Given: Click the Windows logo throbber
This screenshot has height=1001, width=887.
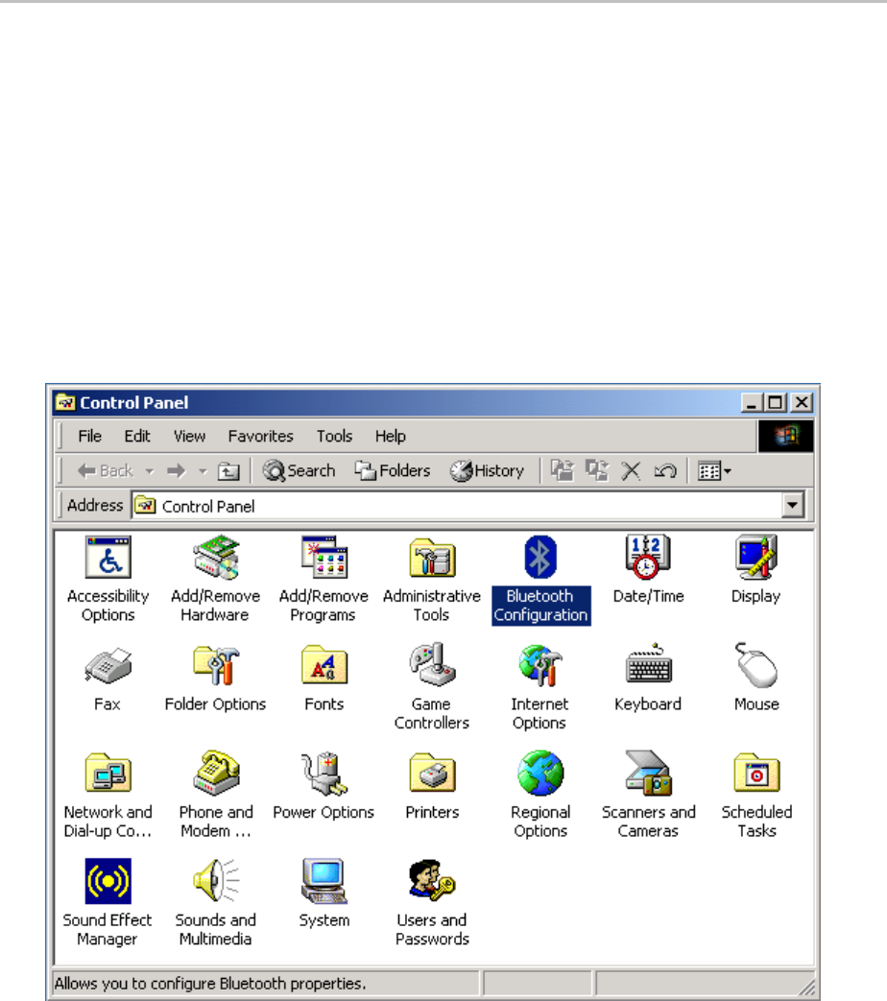Looking at the screenshot, I should pyautogui.click(x=786, y=436).
